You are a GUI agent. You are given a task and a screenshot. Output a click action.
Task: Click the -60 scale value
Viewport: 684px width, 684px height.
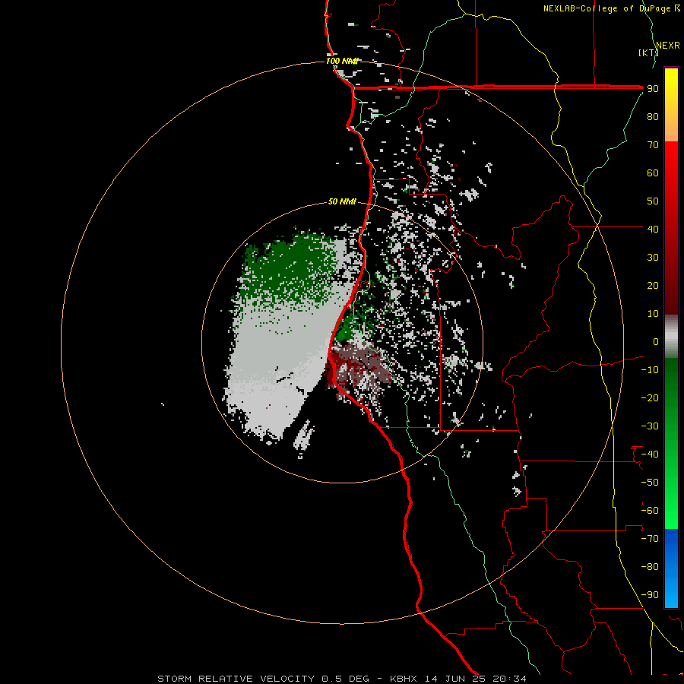pos(650,511)
